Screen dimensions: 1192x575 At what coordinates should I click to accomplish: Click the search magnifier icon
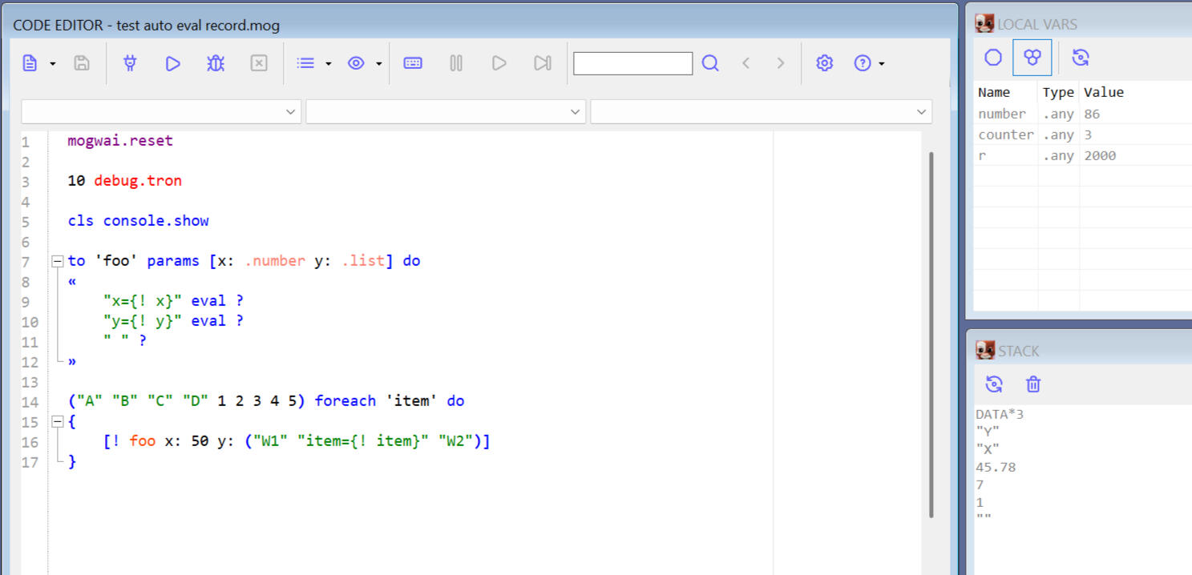click(710, 63)
